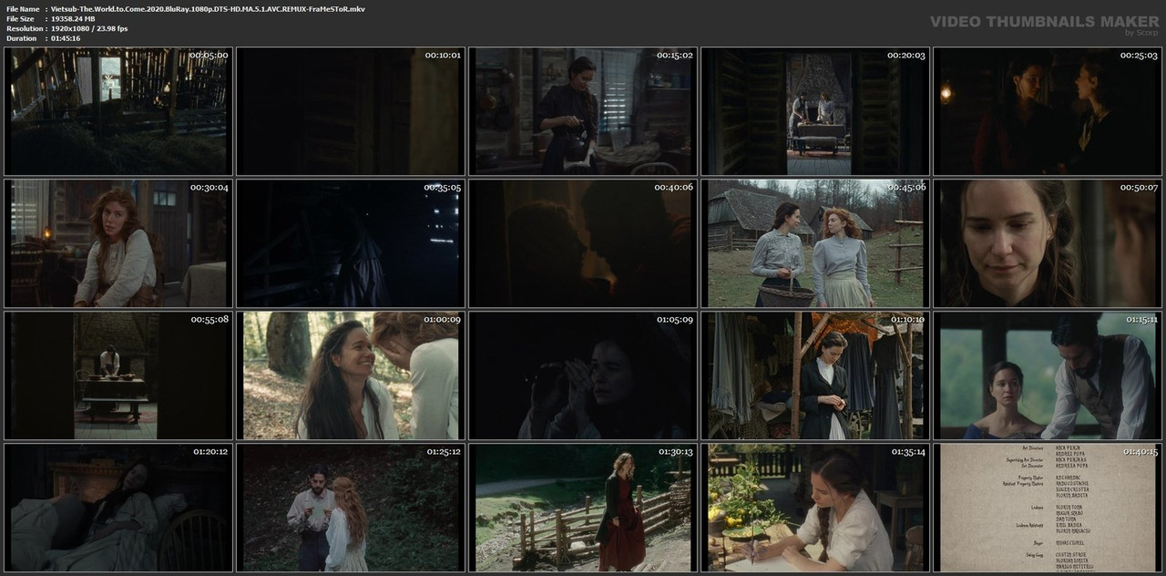Click the resolution value 1920x1080 / 23.98 fps
1166x576 pixels.
89,28
